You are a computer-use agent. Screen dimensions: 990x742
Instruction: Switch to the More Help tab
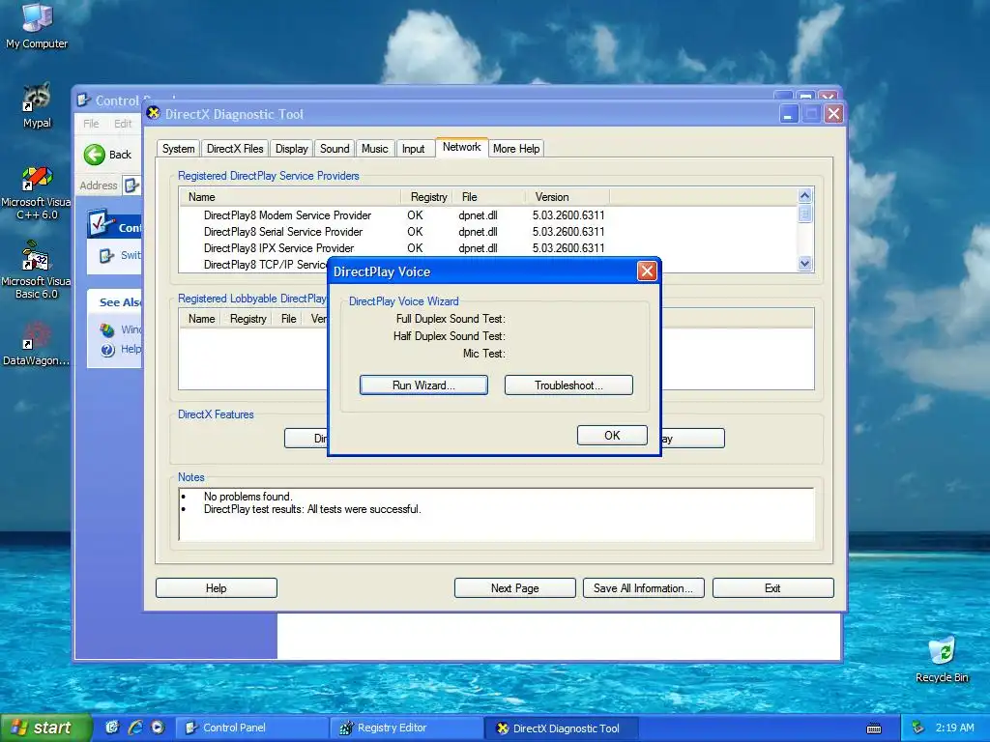pyautogui.click(x=516, y=149)
